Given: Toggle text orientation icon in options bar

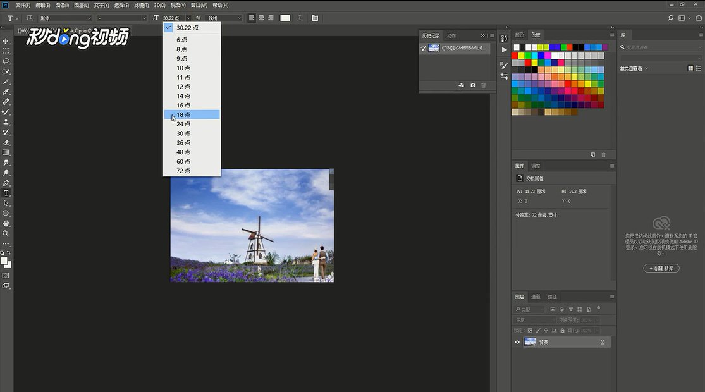Looking at the screenshot, I should [x=30, y=18].
